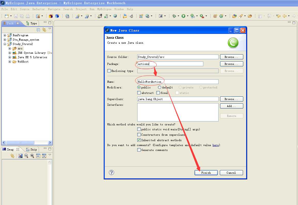Click Browse next to Package field
The width and height of the screenshot is (298, 205).
(x=231, y=64)
